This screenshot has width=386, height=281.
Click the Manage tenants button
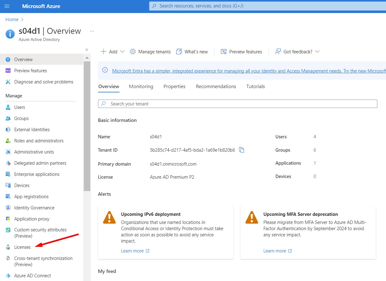coord(150,51)
